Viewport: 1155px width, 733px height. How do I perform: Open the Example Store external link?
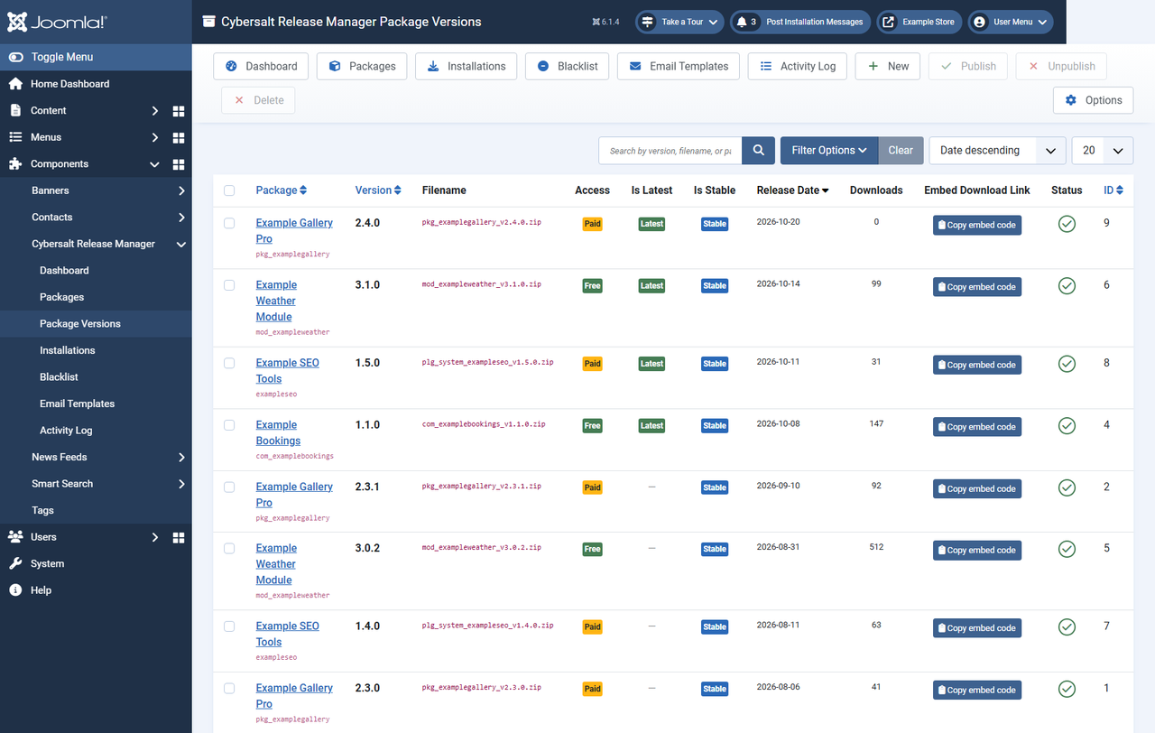(919, 22)
